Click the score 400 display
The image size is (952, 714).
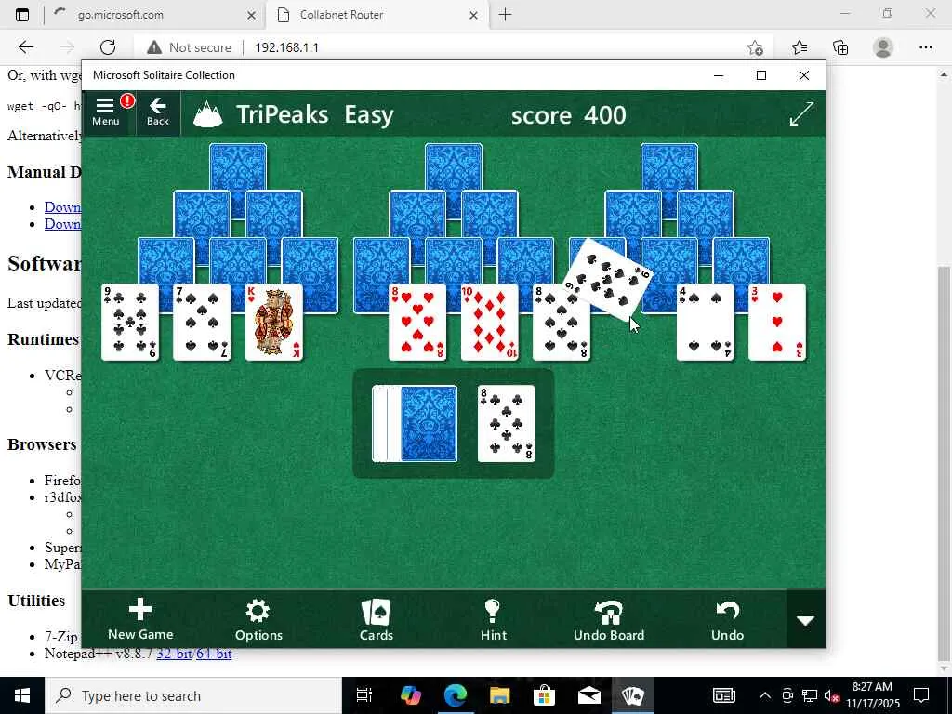pyautogui.click(x=568, y=114)
